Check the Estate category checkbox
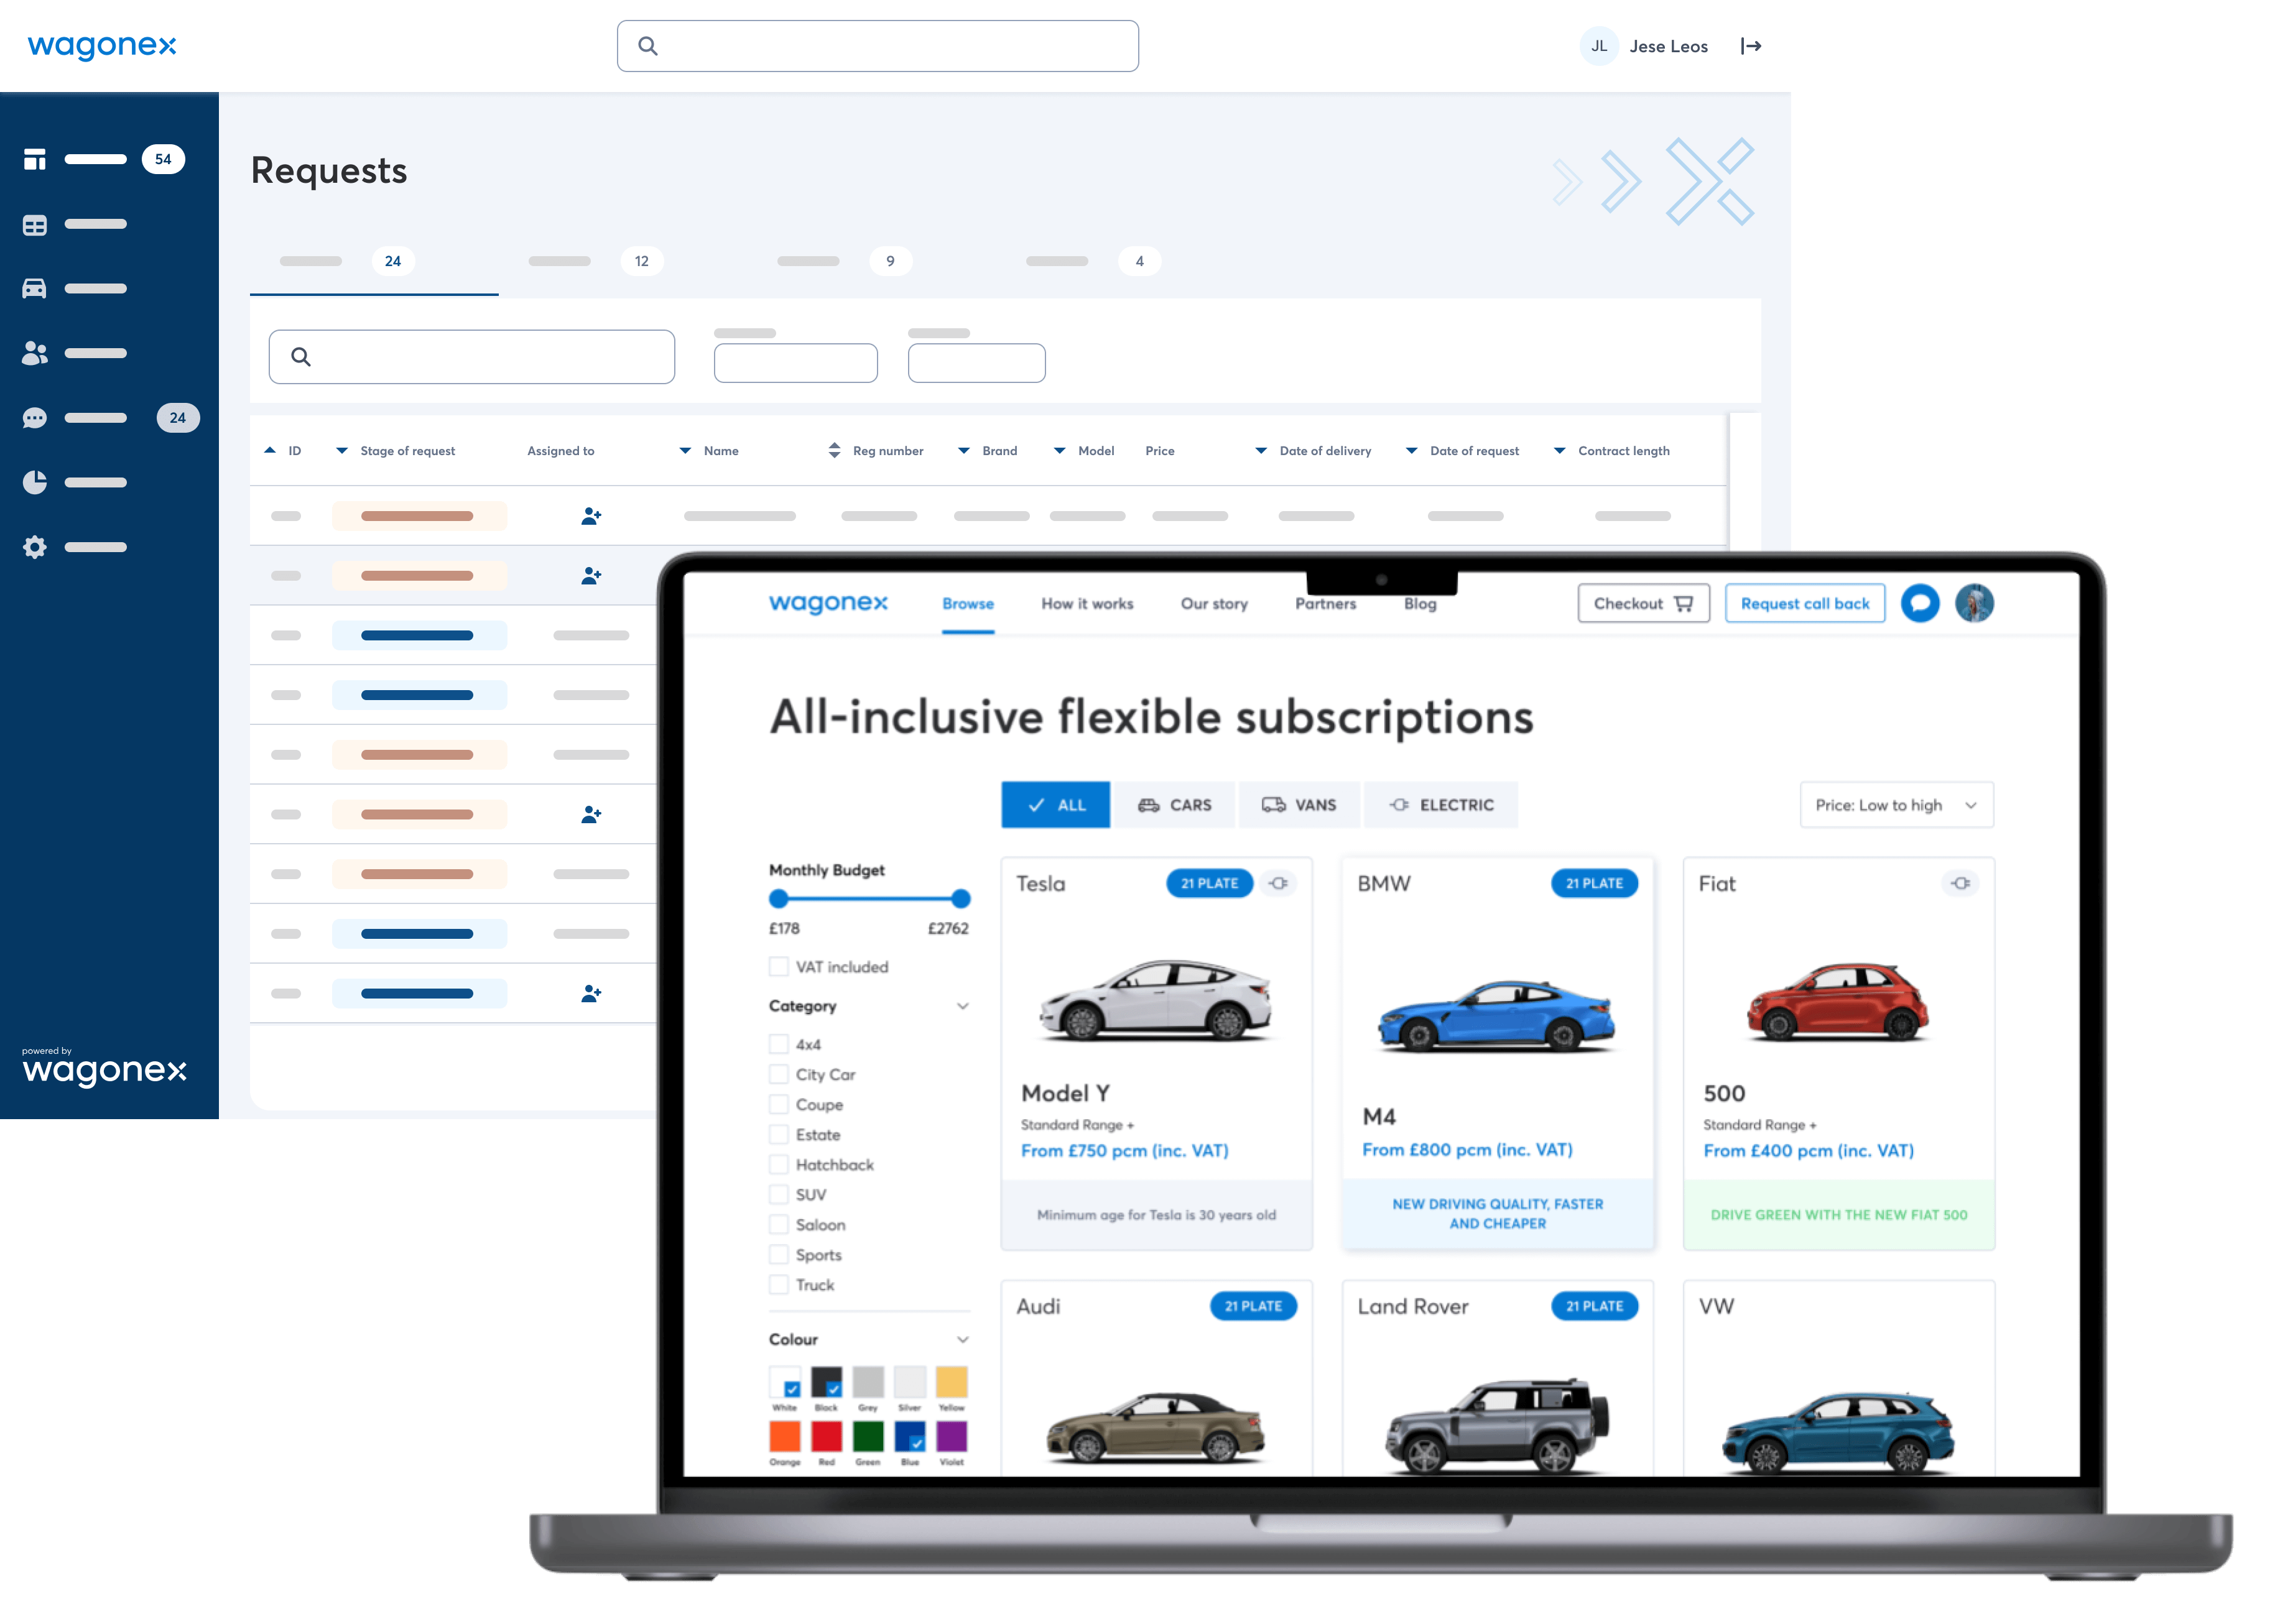The width and height of the screenshot is (2280, 1624). coord(778,1134)
